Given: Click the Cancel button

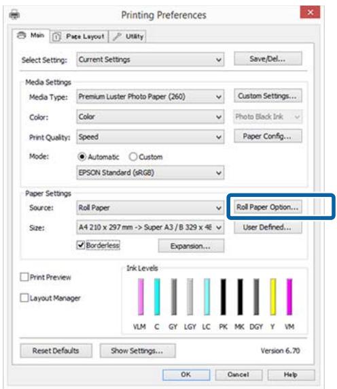Looking at the screenshot, I should pos(238,375).
